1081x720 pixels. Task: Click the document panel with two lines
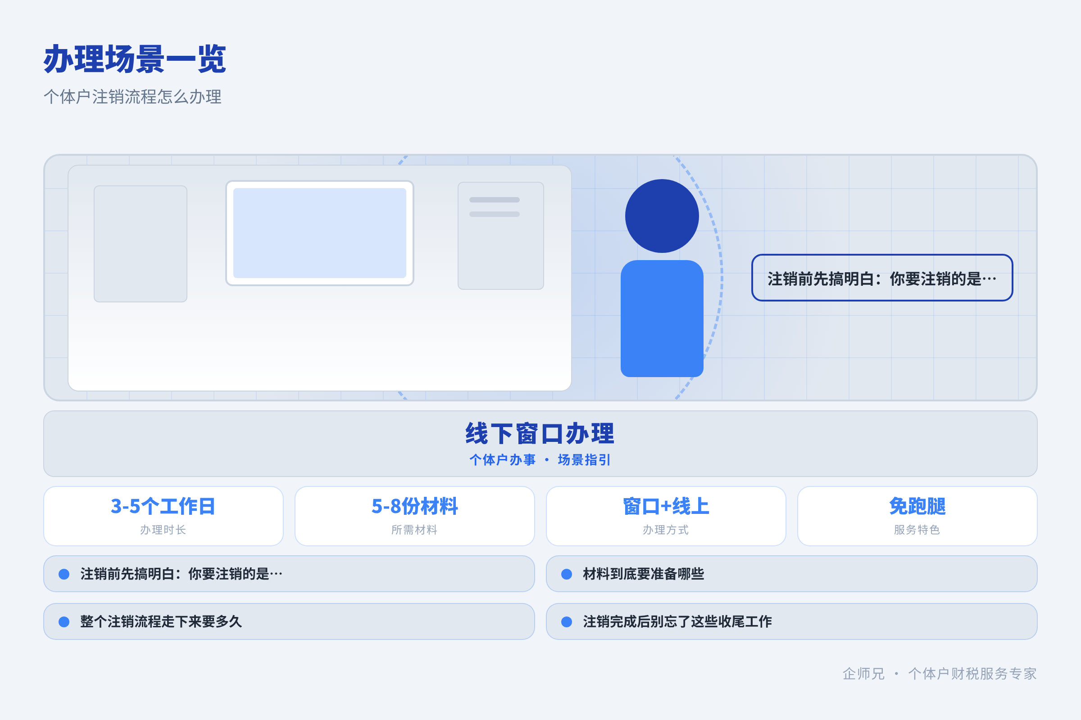(500, 235)
